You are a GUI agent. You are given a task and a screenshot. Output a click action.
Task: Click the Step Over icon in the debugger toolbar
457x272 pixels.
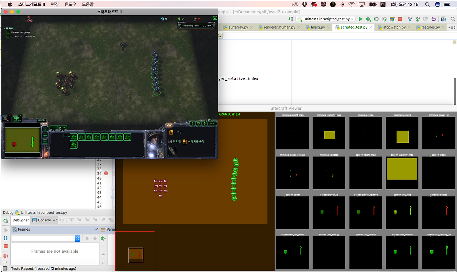pos(71,220)
